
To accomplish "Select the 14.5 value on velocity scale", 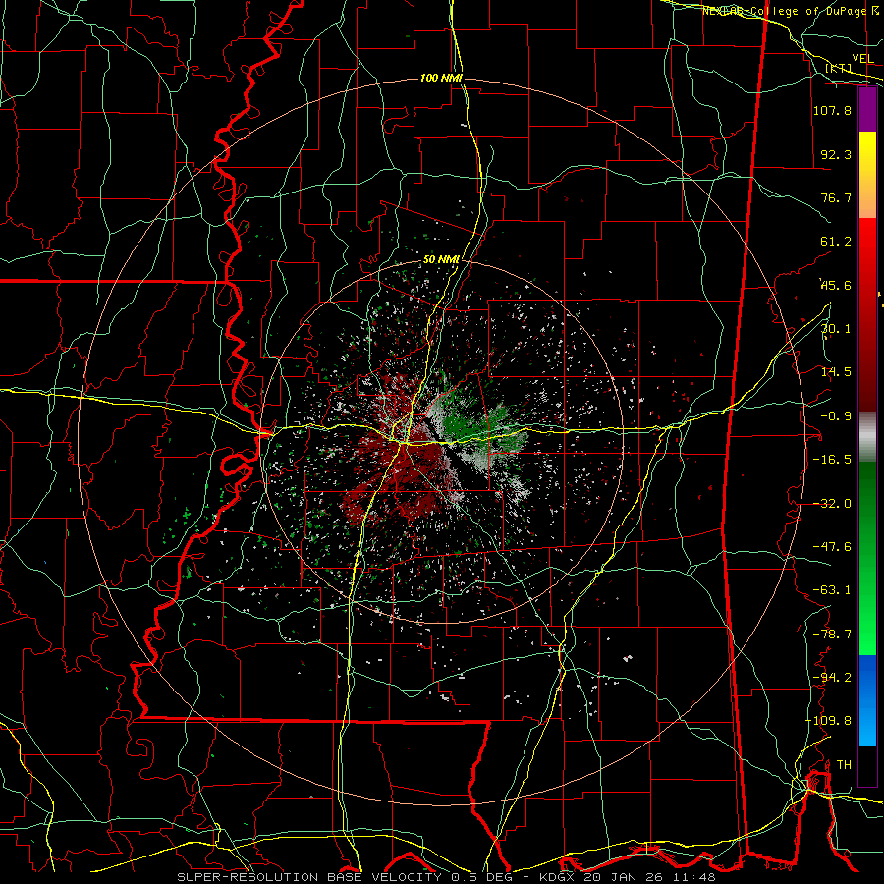I will (836, 372).
